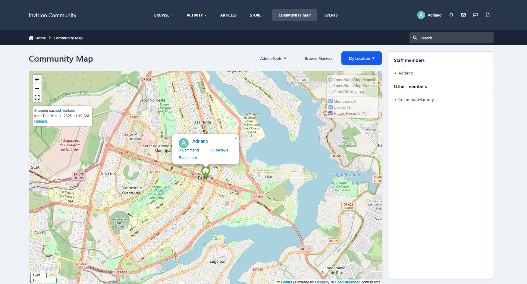
Task: Open Adriano name link in popup
Action: coord(200,141)
